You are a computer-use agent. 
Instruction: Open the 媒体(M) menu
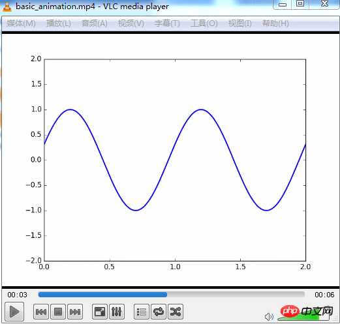pyautogui.click(x=21, y=23)
